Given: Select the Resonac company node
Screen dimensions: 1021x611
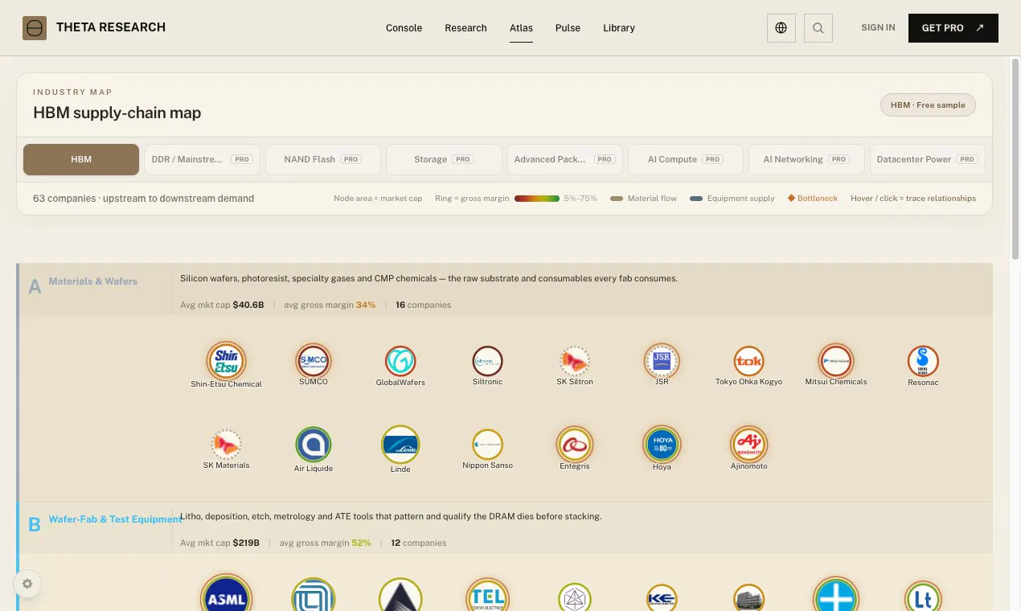Looking at the screenshot, I should tap(923, 362).
